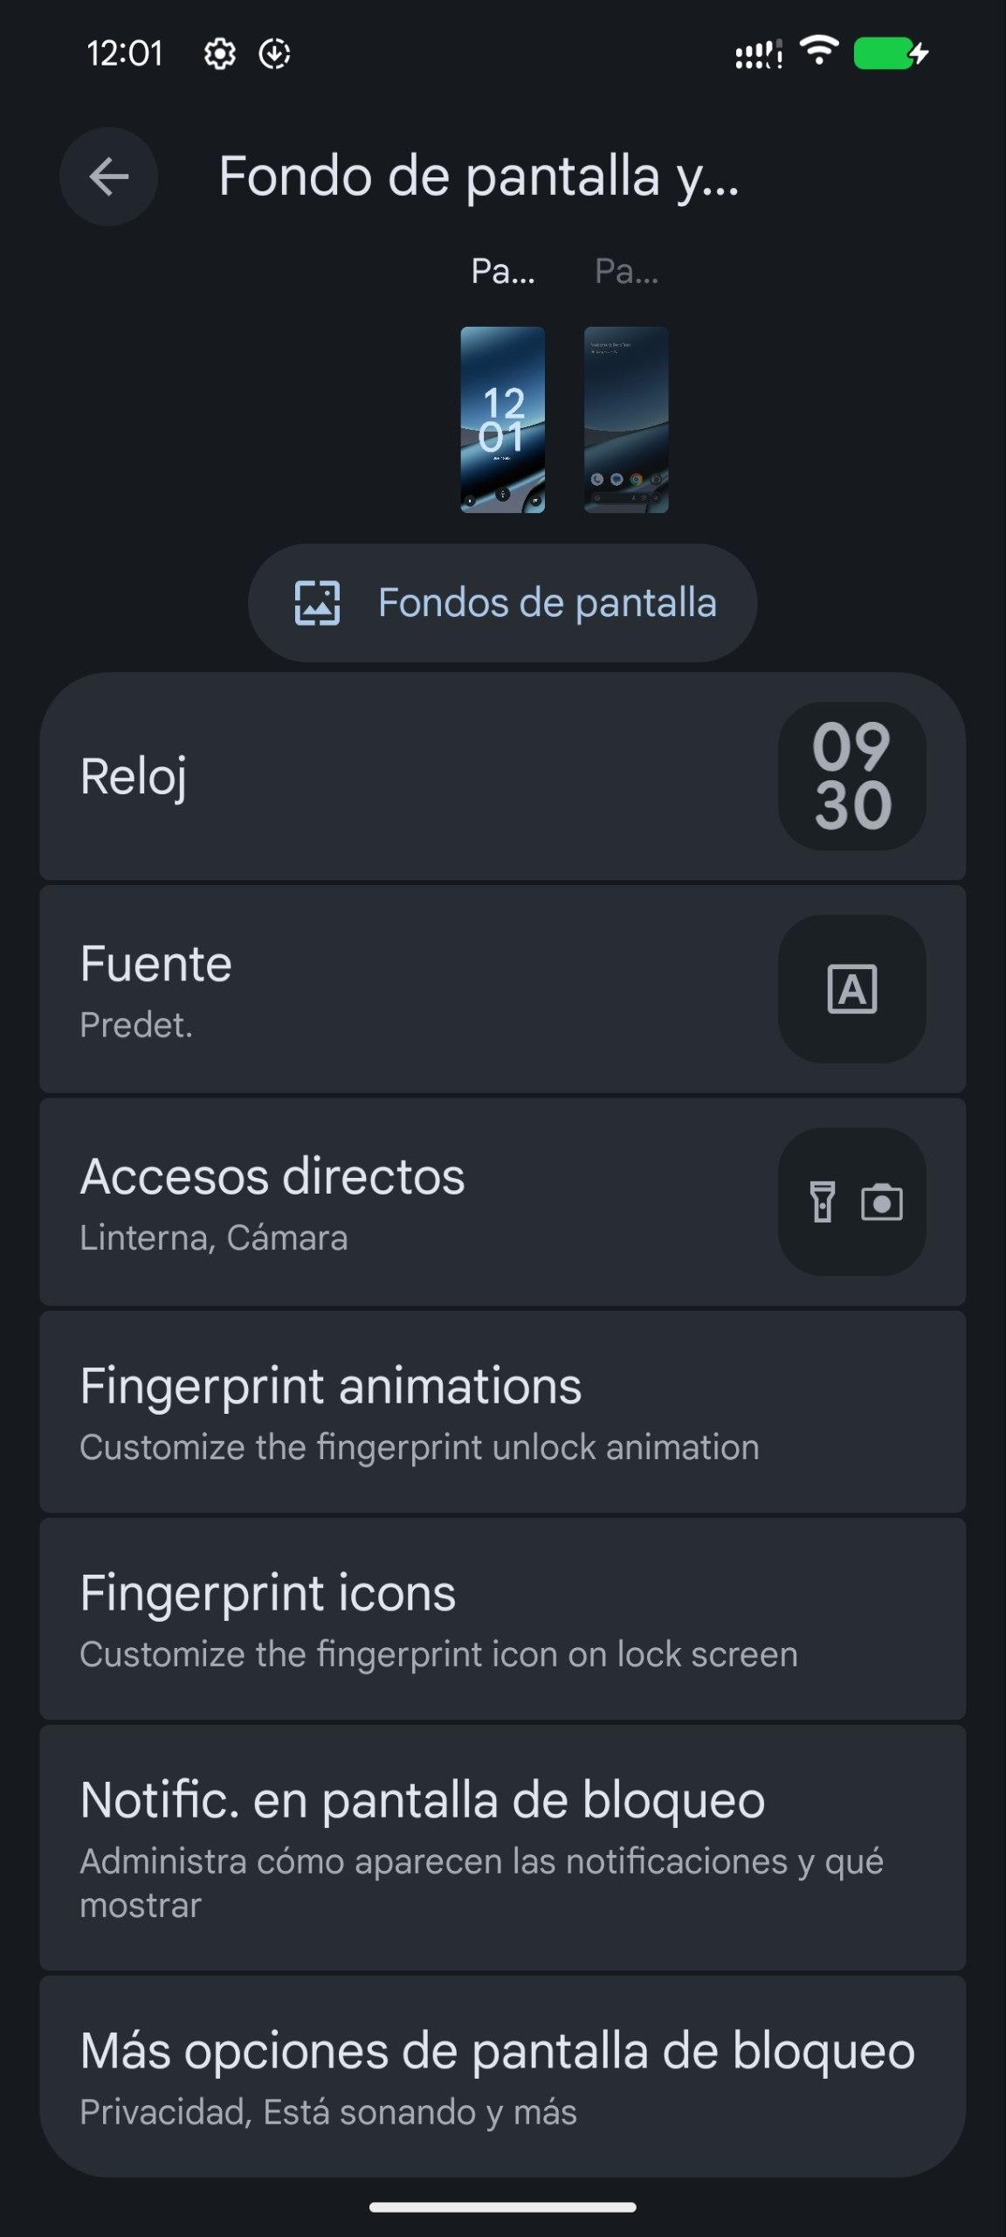This screenshot has height=2237, width=1006.
Task: Tap the Wi-Fi icon in status bar
Action: pyautogui.click(x=819, y=51)
